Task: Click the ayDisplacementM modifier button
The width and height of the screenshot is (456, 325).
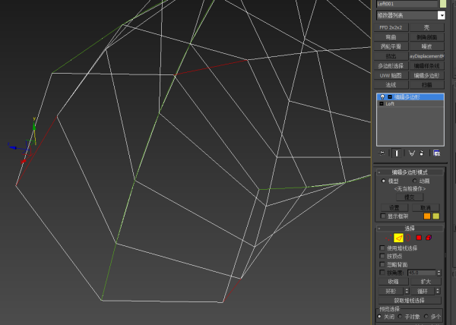Action: [426, 56]
